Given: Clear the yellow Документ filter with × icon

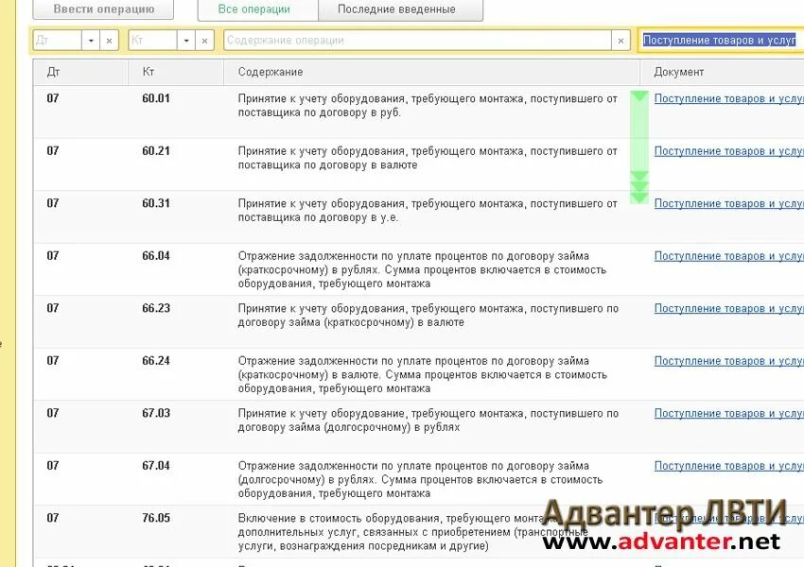Looking at the screenshot, I should coord(799,40).
